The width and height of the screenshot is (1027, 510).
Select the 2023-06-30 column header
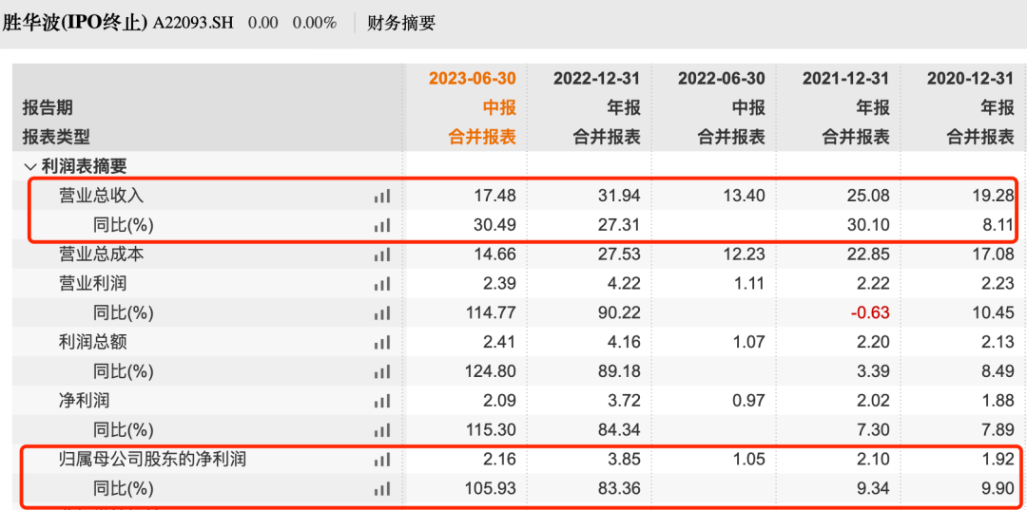[x=472, y=79]
